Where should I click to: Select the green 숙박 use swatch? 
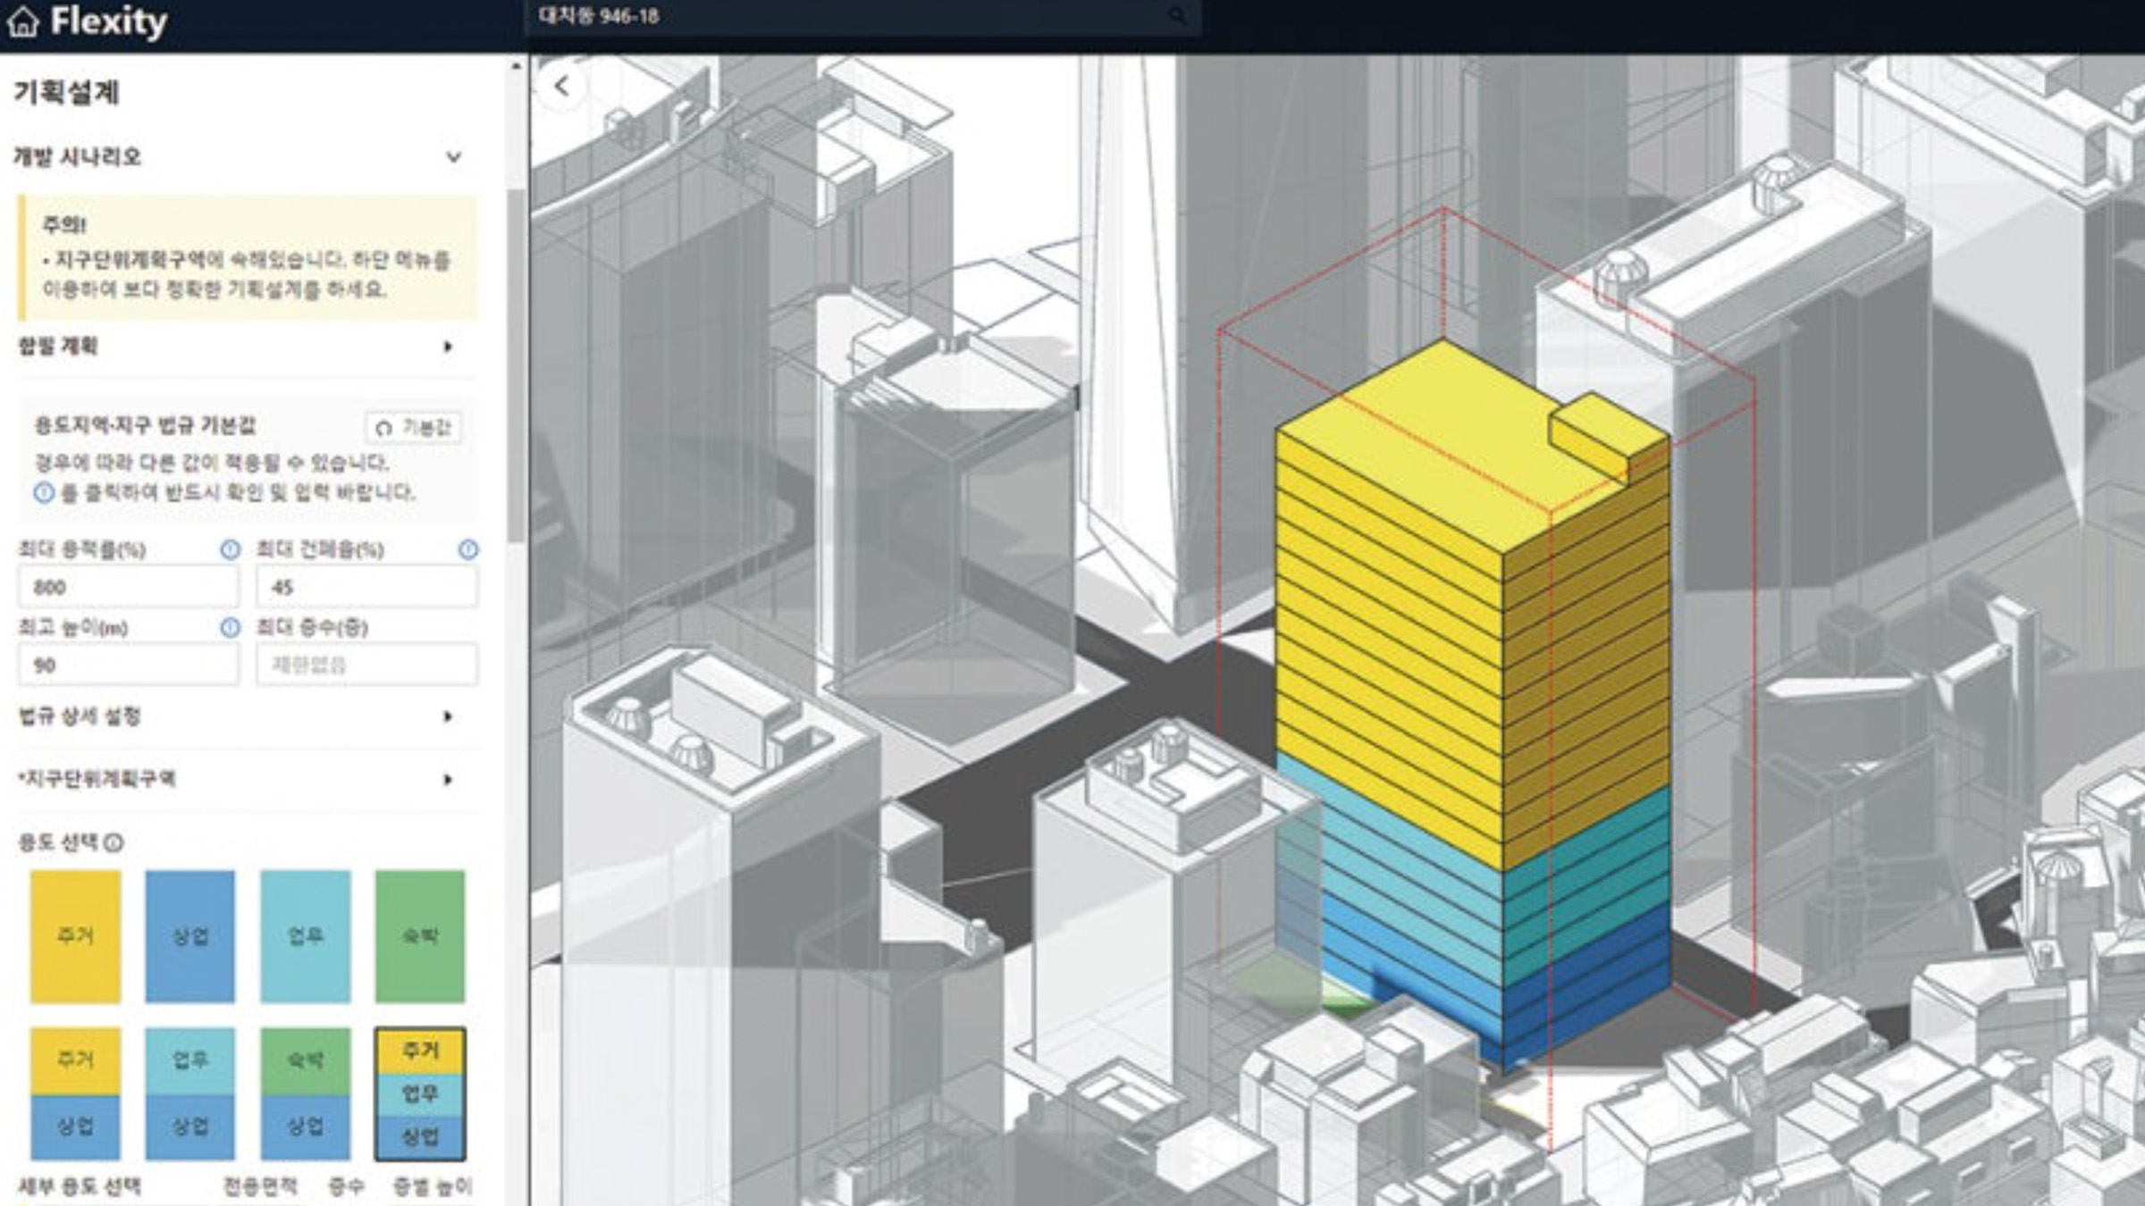coord(419,935)
